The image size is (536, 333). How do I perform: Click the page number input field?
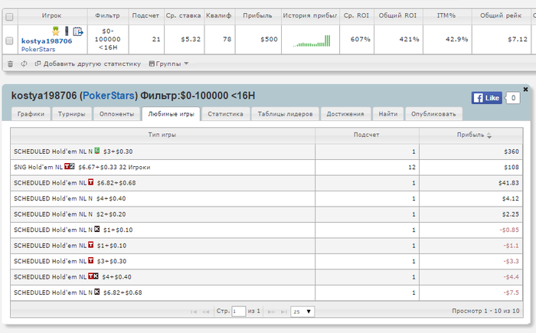pos(239,312)
